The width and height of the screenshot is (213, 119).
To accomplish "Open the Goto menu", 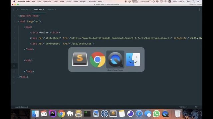I will (x=69, y=1).
